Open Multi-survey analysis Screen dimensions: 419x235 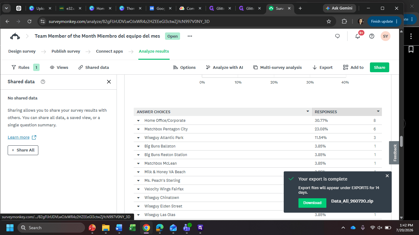pos(278,67)
